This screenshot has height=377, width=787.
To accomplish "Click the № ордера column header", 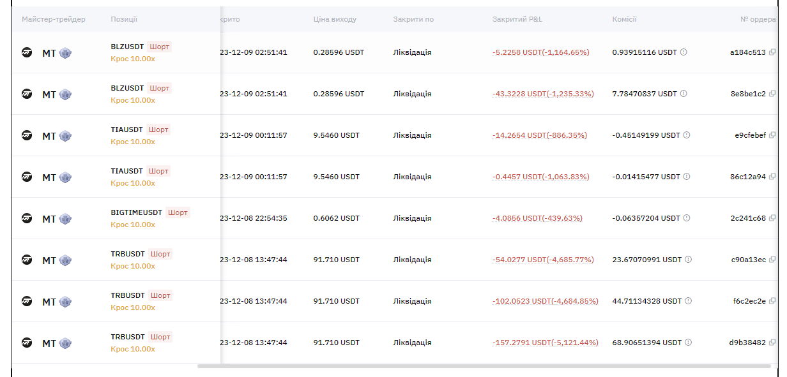I will 758,19.
